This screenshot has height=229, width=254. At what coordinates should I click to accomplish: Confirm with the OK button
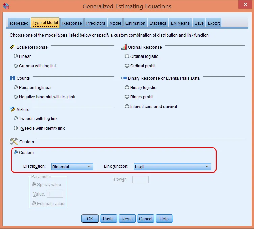(90, 219)
